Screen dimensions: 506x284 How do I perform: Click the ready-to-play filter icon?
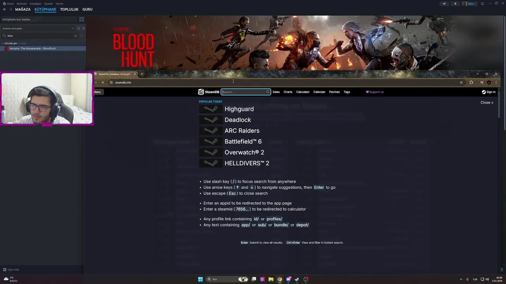point(83,28)
